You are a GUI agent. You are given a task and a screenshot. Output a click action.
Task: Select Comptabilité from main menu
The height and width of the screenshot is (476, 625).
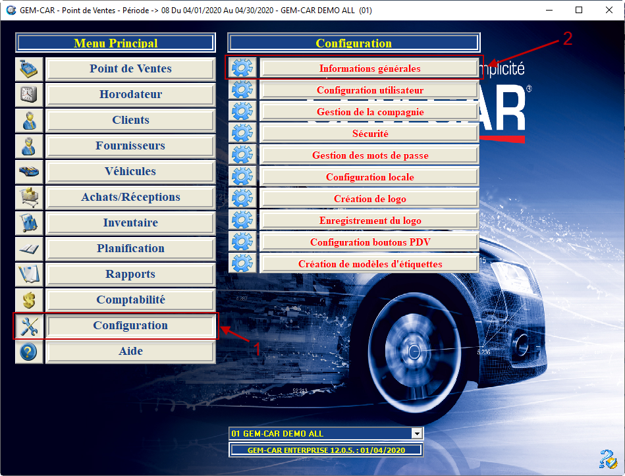click(x=130, y=300)
